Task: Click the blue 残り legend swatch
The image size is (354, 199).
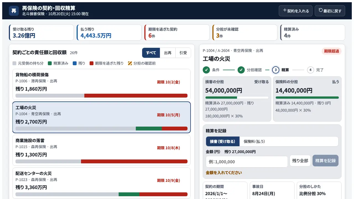Action: (75, 63)
